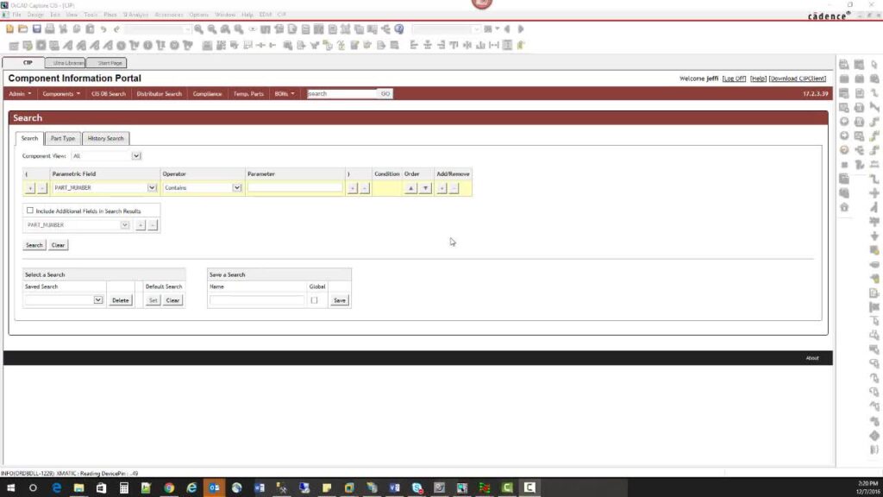883x497 pixels.
Task: Open Distributor Search in the portal menu
Action: coord(160,94)
